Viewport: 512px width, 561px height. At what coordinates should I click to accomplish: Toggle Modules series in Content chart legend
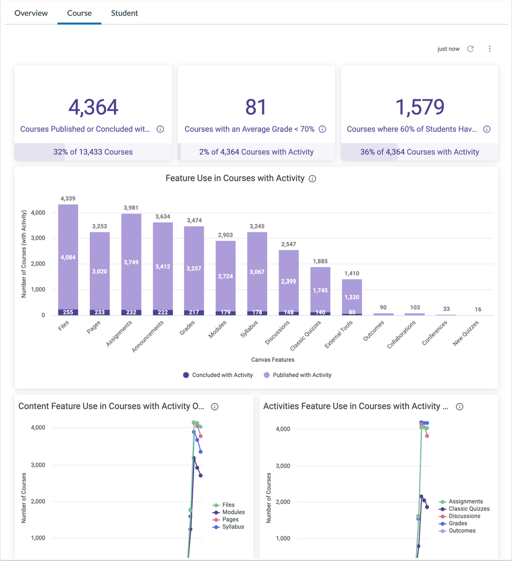(x=228, y=512)
